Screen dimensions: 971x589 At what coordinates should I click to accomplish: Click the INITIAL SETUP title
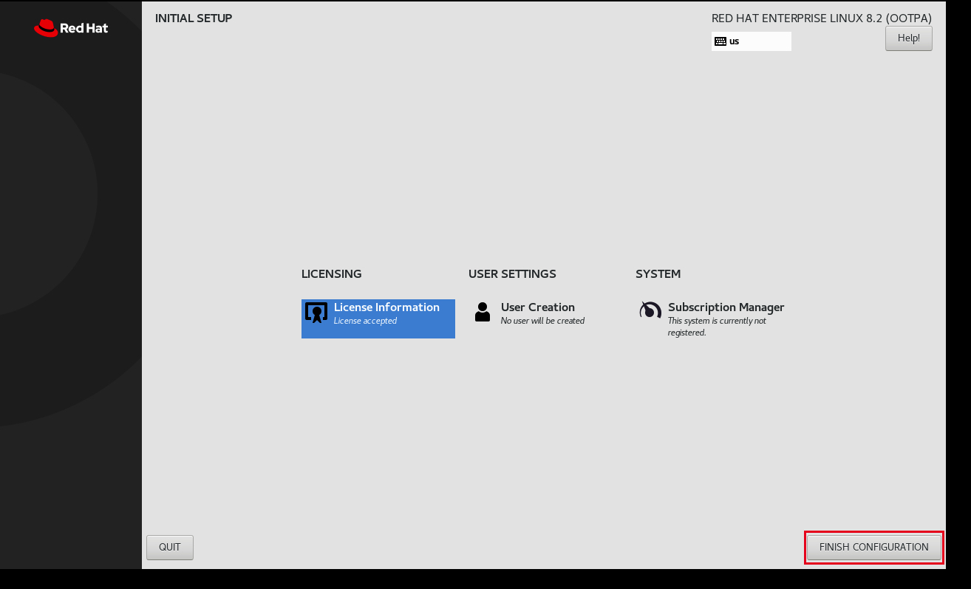coord(194,18)
